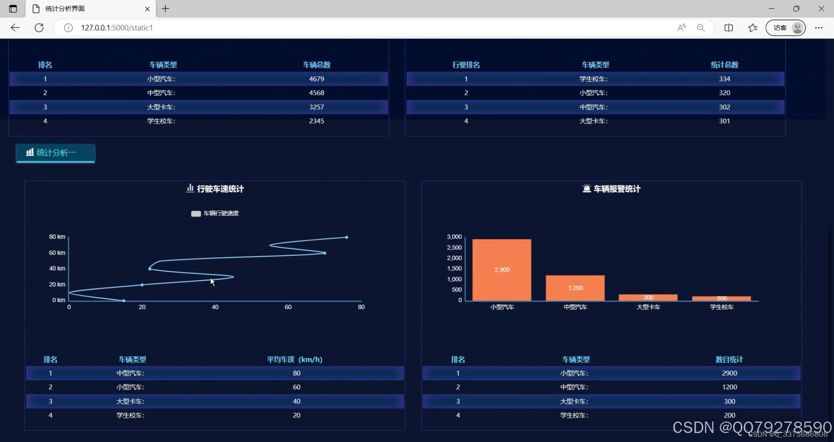
Task: Click the browser back arrow
Action: click(15, 28)
